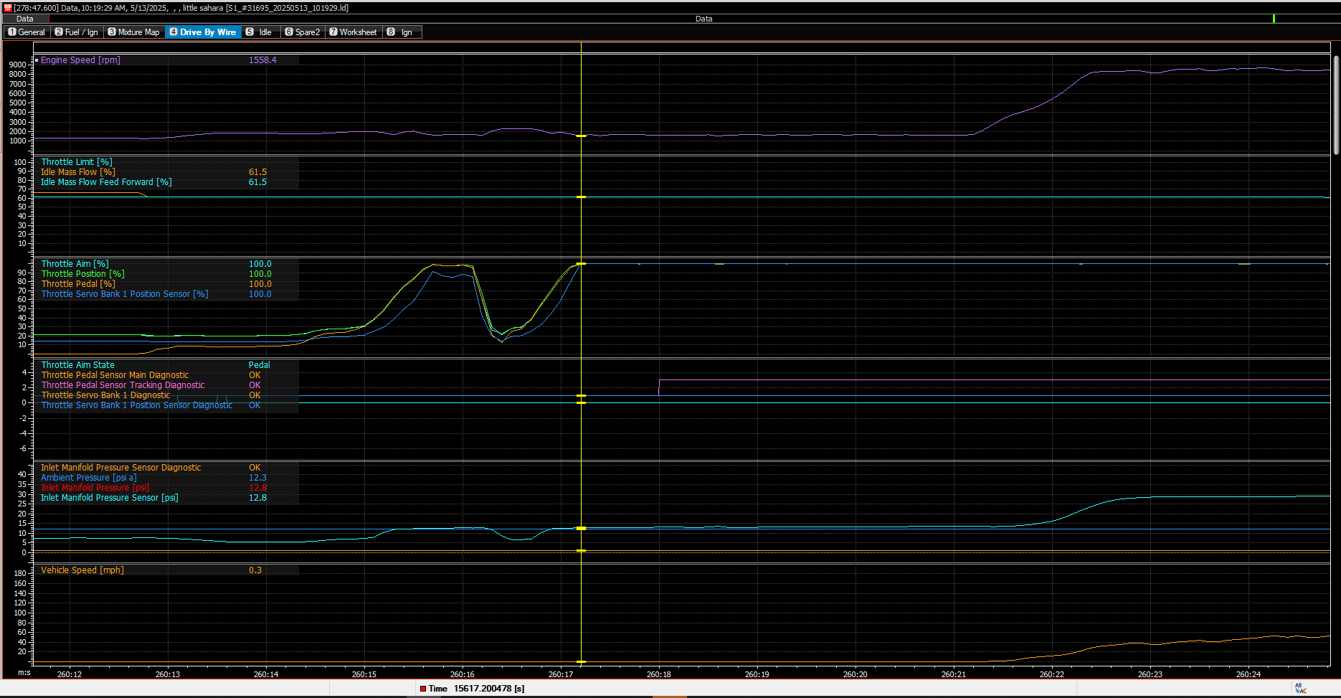This screenshot has width=1341, height=698.
Task: Open the Data menu
Action: tap(24, 19)
